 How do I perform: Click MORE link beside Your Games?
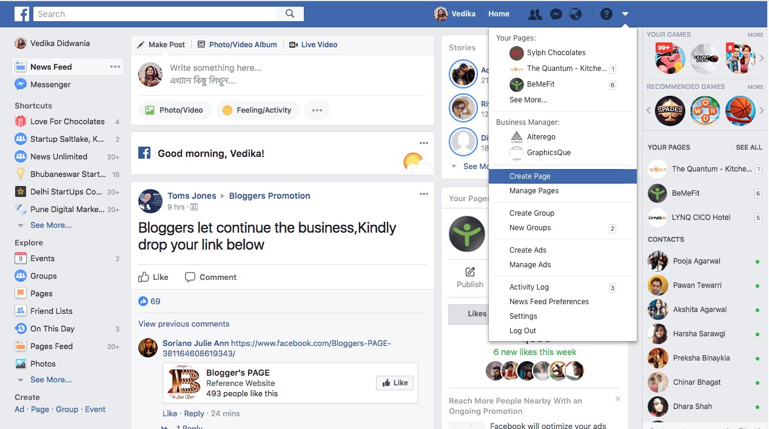755,35
